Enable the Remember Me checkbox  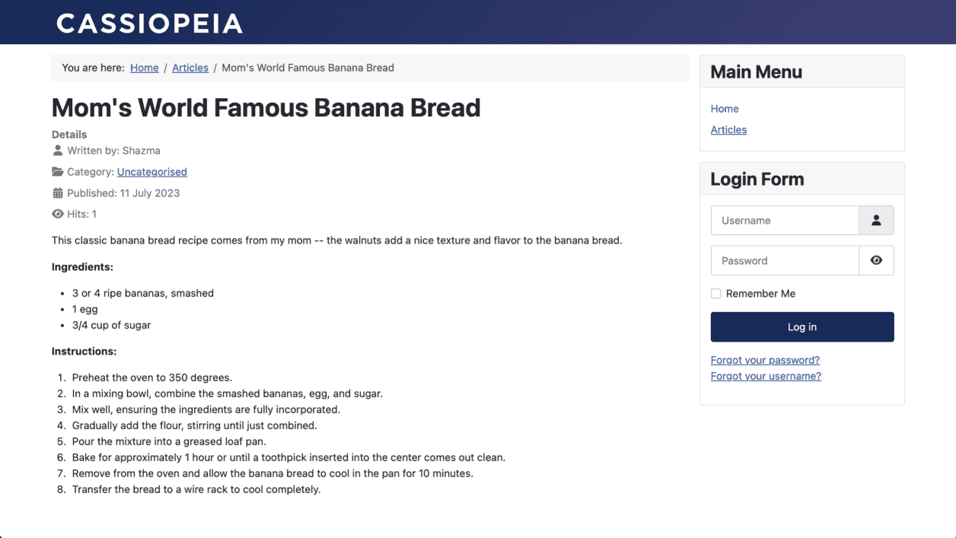coord(715,294)
